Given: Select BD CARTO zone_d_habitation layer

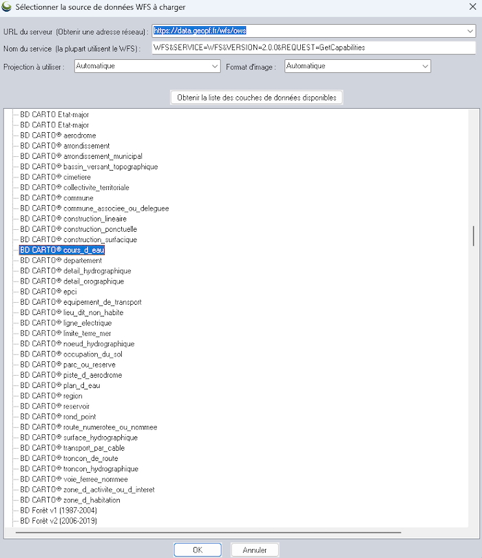Looking at the screenshot, I should [x=70, y=500].
